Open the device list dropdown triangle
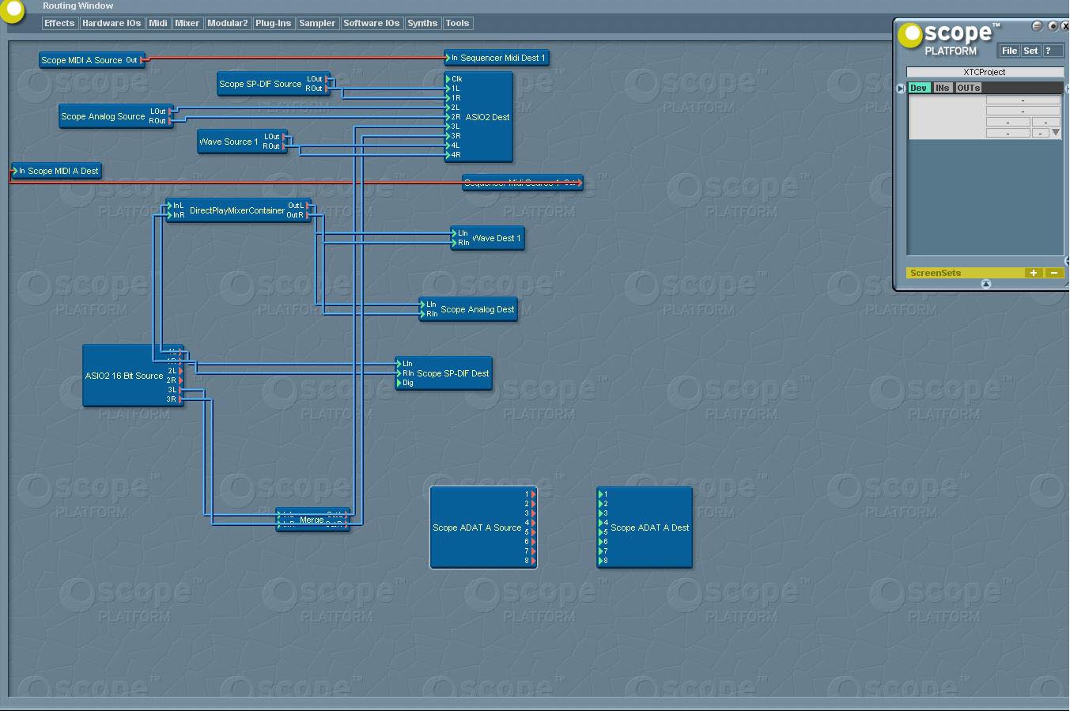1070x711 pixels. pyautogui.click(x=1056, y=132)
